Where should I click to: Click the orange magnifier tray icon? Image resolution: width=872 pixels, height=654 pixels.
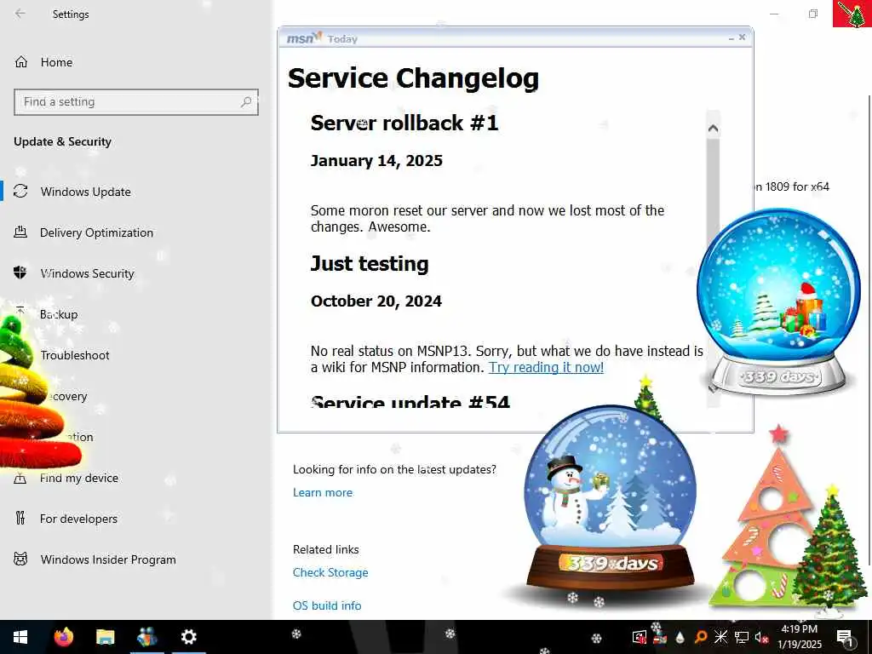pos(701,637)
